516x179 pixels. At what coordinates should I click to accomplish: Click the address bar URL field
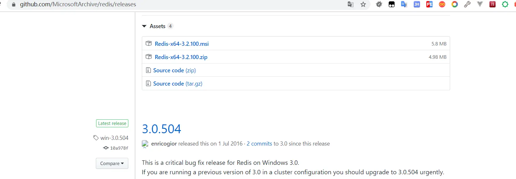tap(158, 4)
